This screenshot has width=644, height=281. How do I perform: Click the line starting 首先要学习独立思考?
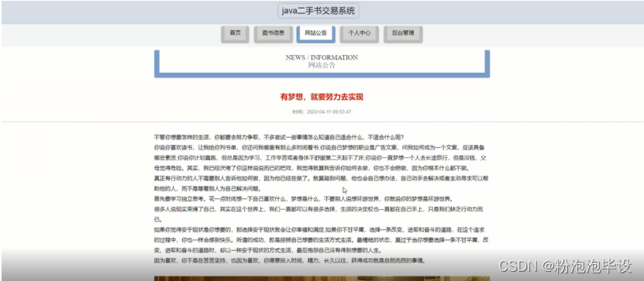coord(304,199)
